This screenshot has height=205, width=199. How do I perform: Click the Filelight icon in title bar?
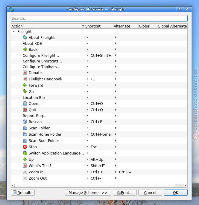[x=12, y=9]
